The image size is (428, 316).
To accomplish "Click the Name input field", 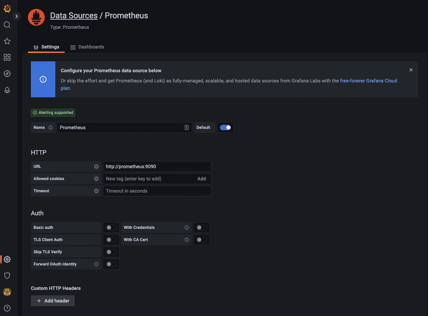I will [x=125, y=127].
